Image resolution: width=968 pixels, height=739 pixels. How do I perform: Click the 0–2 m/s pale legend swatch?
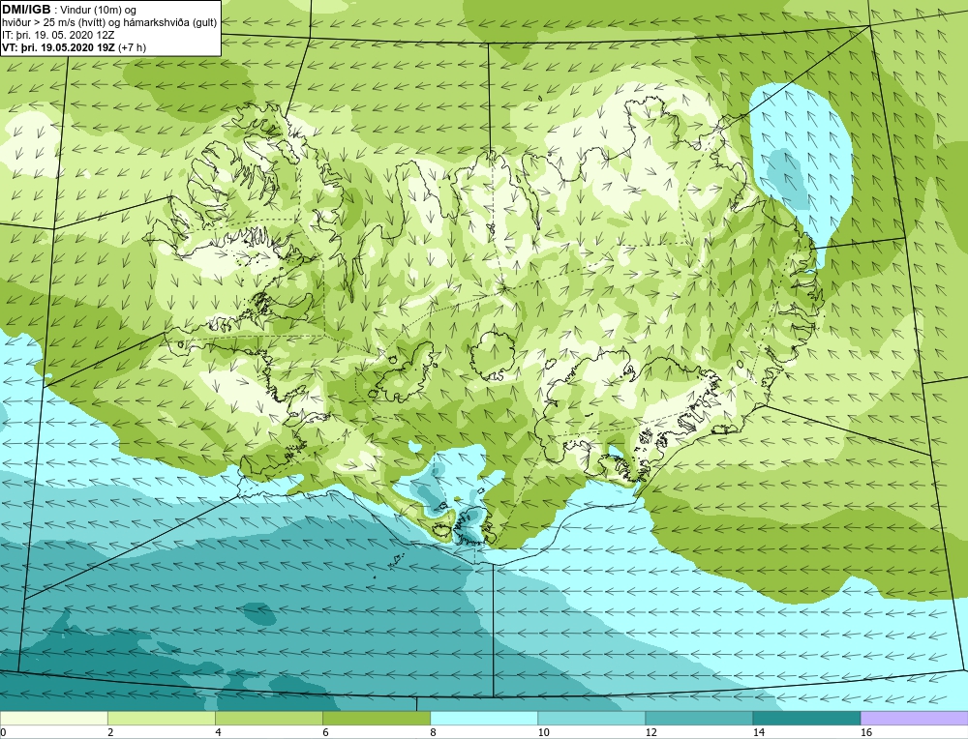(x=53, y=718)
